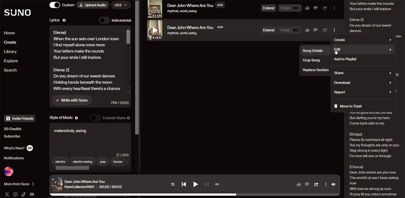This screenshot has width=405, height=198.
Task: Enable the Instrumental toggle
Action: 104,20
